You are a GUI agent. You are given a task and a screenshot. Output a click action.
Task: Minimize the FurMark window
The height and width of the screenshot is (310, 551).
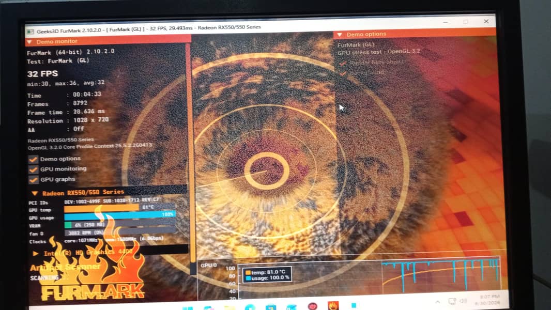point(445,22)
